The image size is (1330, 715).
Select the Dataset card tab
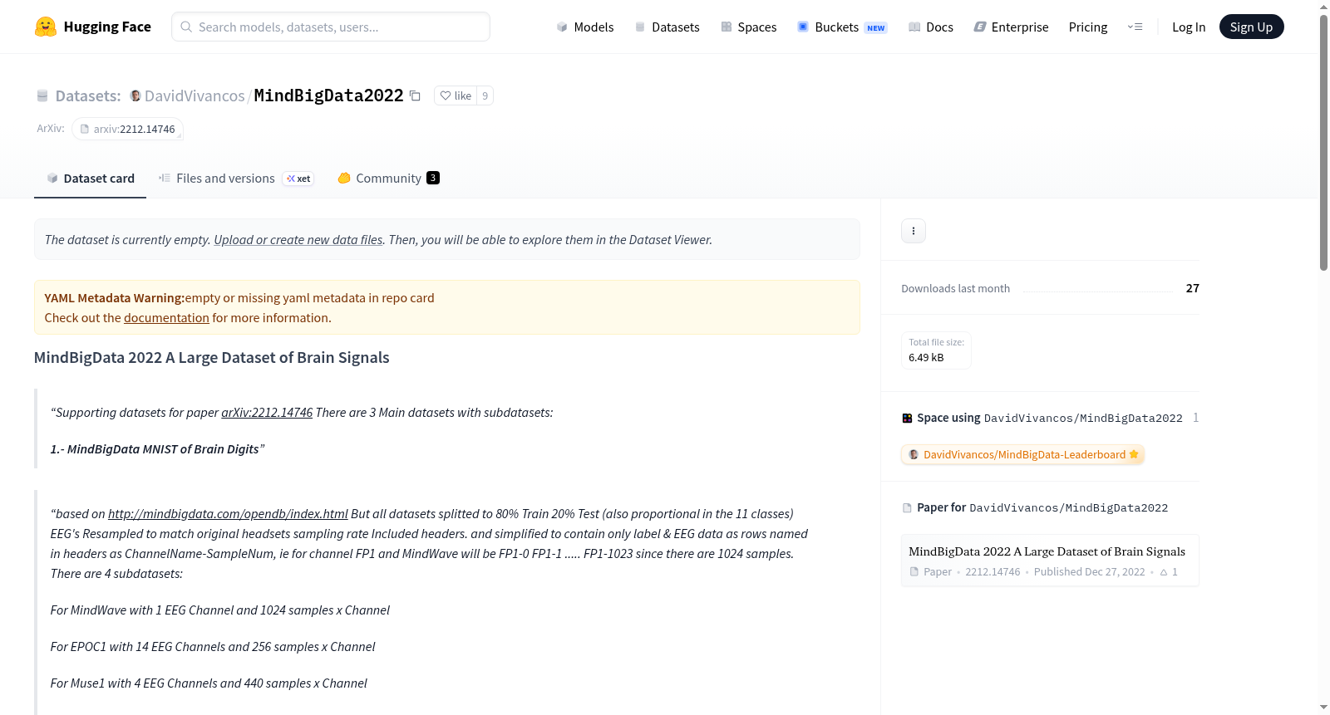tap(91, 179)
